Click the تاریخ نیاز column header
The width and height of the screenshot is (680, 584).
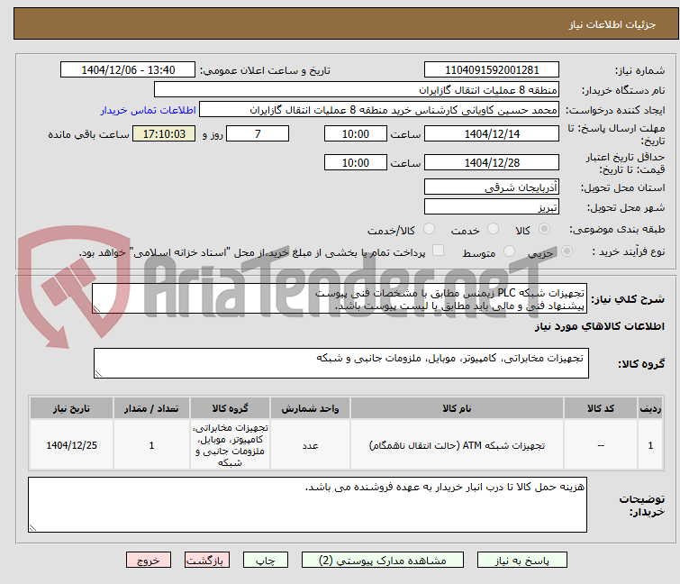tap(71, 408)
